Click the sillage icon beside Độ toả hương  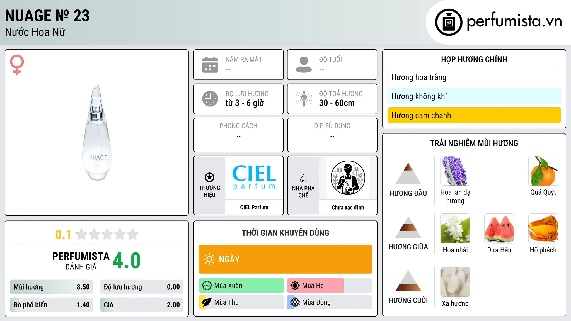point(304,99)
